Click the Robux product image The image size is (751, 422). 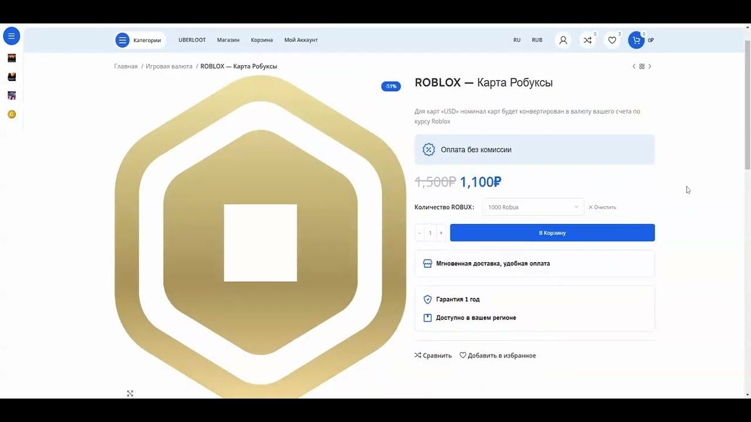[x=261, y=237]
